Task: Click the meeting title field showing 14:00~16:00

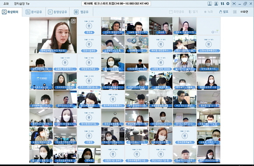Action: tap(116, 3)
